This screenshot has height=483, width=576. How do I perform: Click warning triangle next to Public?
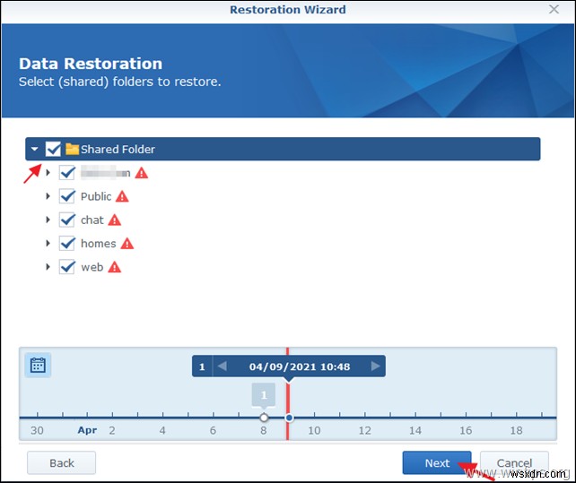click(122, 197)
